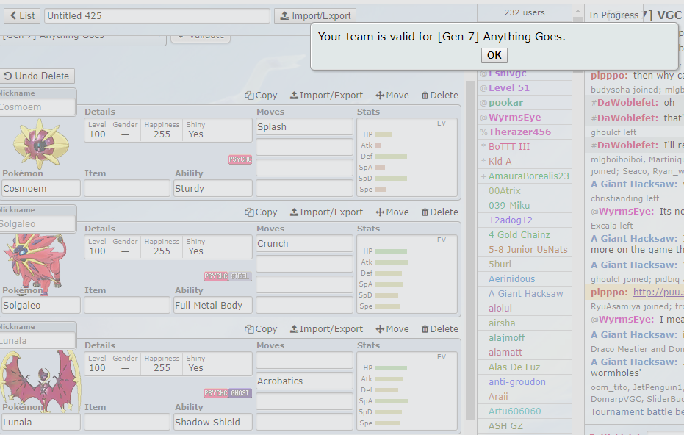Open user AmauraBorealis23 in the user list
Image resolution: width=684 pixels, height=435 pixels.
click(529, 176)
